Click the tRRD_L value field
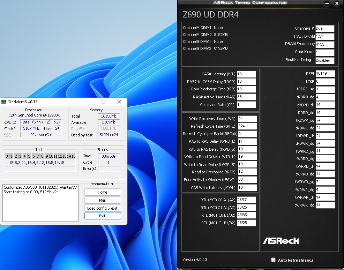The image size is (344, 270). (247, 142)
